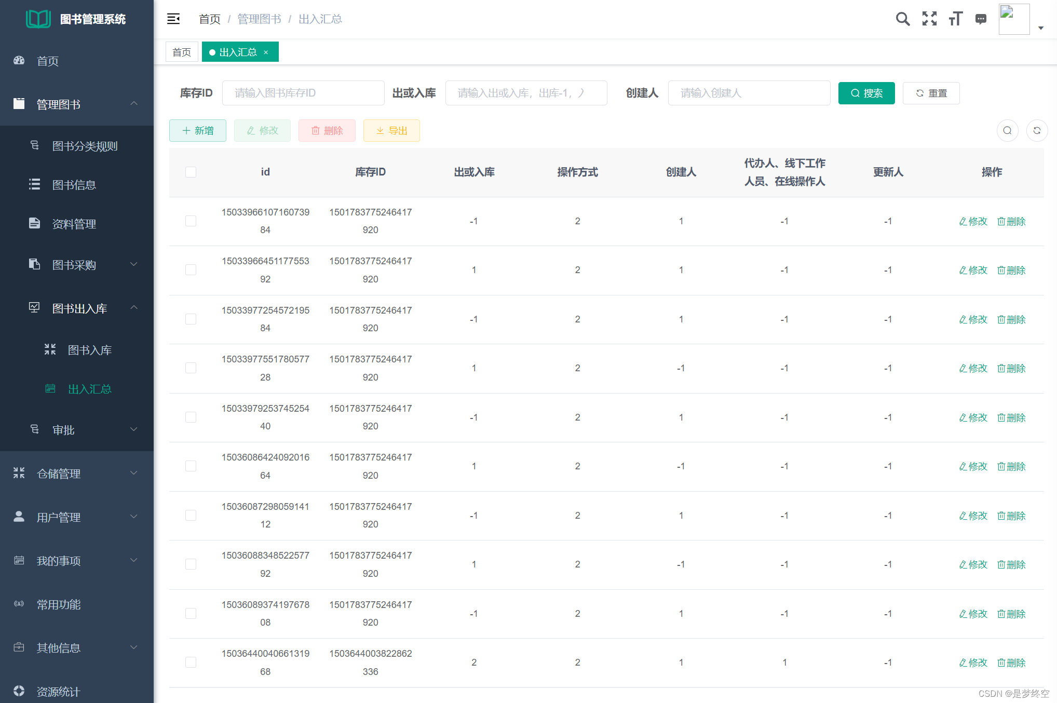Click 删除 link in the first row
Image resolution: width=1057 pixels, height=703 pixels.
[x=1011, y=222]
